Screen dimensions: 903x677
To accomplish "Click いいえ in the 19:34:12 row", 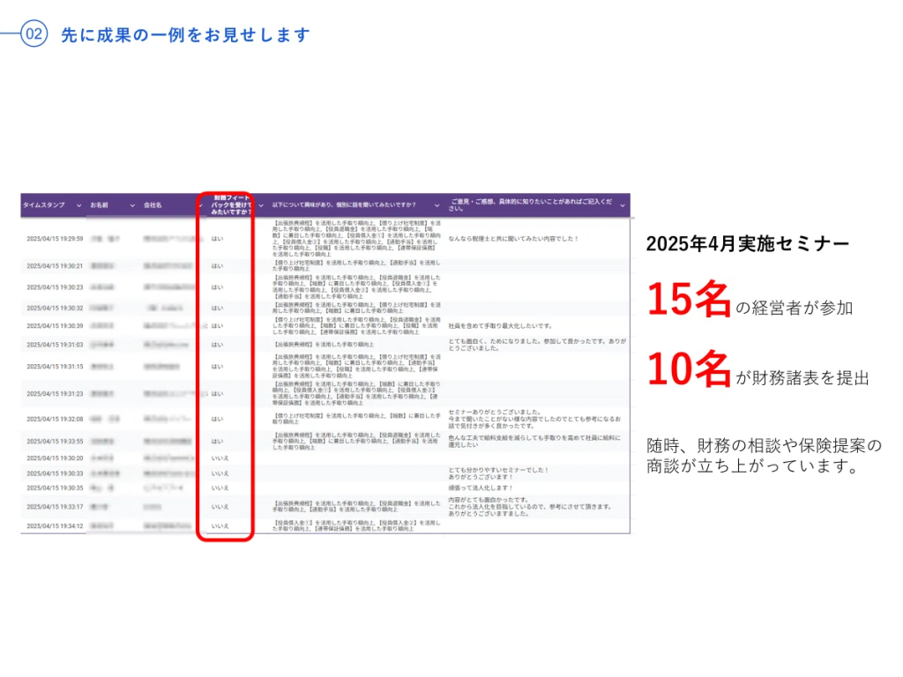I will (x=220, y=526).
